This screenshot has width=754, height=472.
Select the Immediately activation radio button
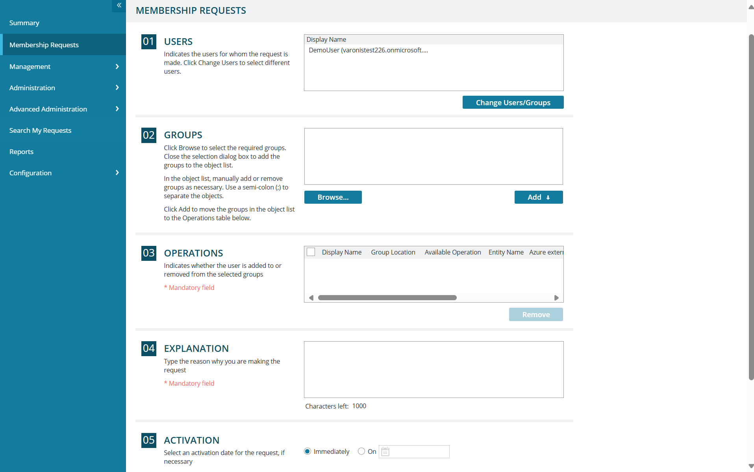308,452
